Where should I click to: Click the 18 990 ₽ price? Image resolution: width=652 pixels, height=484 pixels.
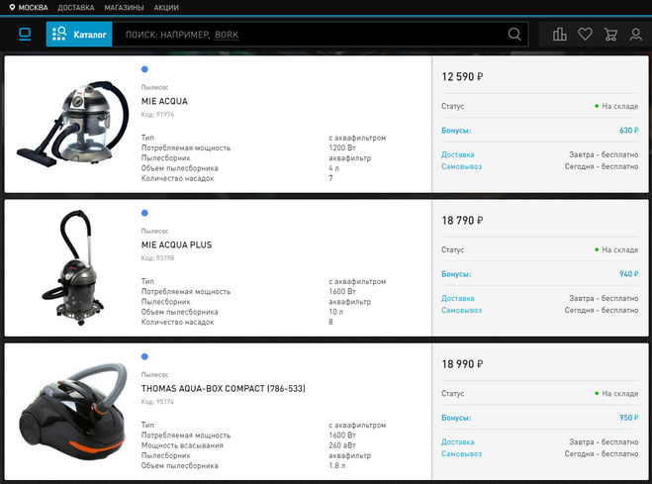point(462,364)
